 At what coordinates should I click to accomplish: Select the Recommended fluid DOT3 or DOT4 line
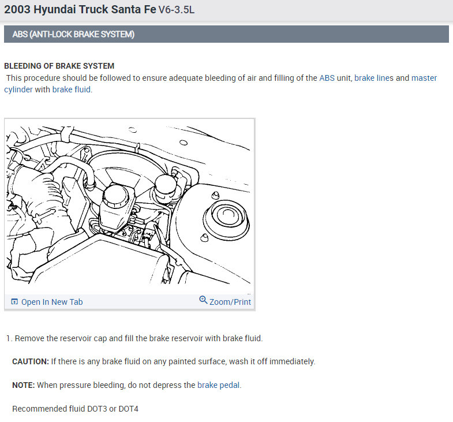click(75, 409)
